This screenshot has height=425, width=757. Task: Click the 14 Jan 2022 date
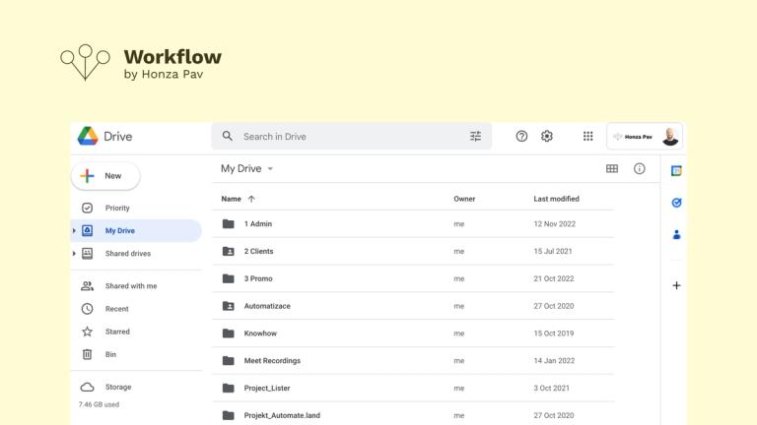point(554,360)
